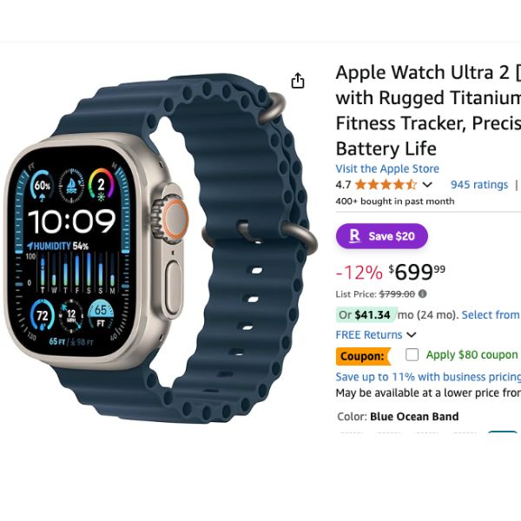Image resolution: width=521 pixels, height=521 pixels.
Task: Expand the FREE Returns chevron
Action: (x=412, y=334)
